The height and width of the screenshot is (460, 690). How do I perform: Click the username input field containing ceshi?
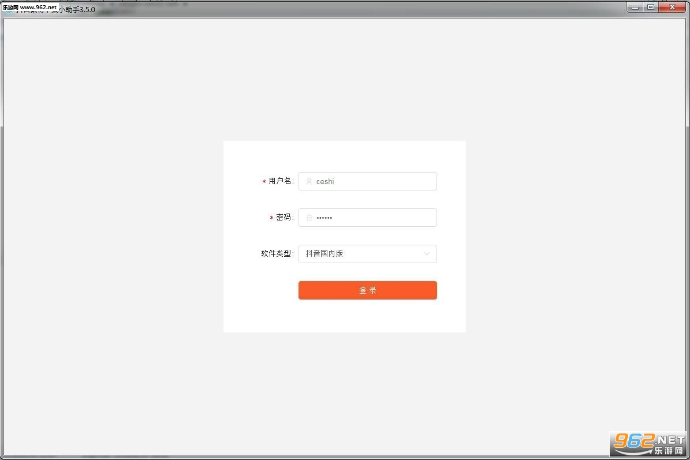(x=367, y=181)
